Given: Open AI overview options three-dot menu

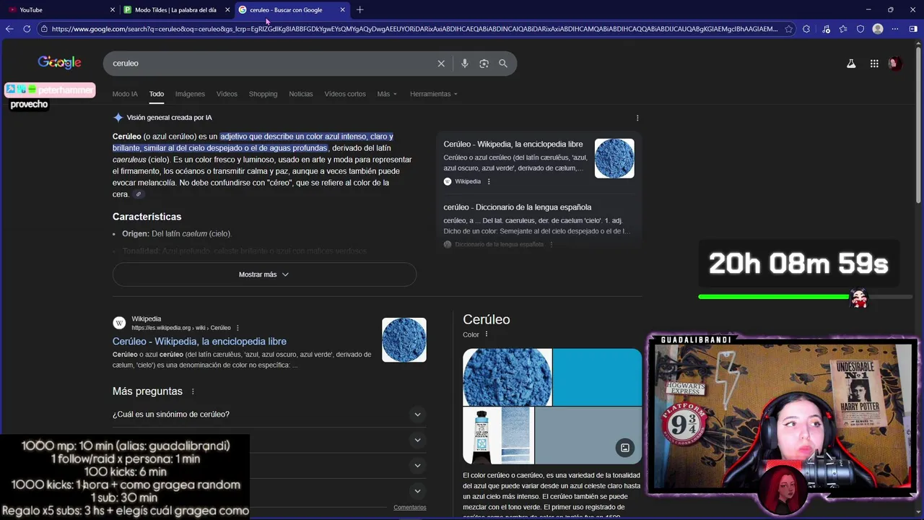Looking at the screenshot, I should [637, 118].
